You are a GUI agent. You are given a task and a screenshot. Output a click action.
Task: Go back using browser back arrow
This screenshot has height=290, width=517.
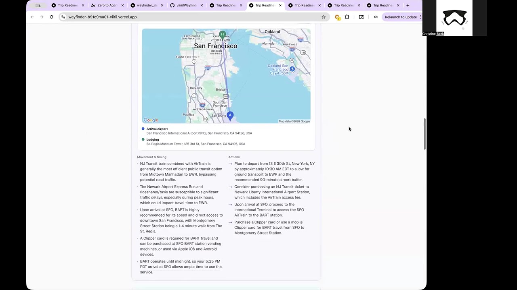coord(32,17)
